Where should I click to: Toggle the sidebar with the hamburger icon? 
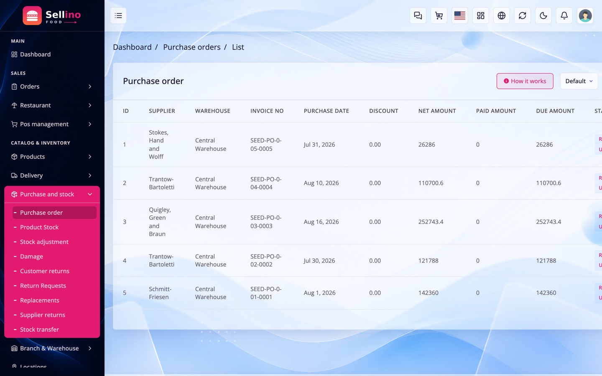(x=118, y=15)
